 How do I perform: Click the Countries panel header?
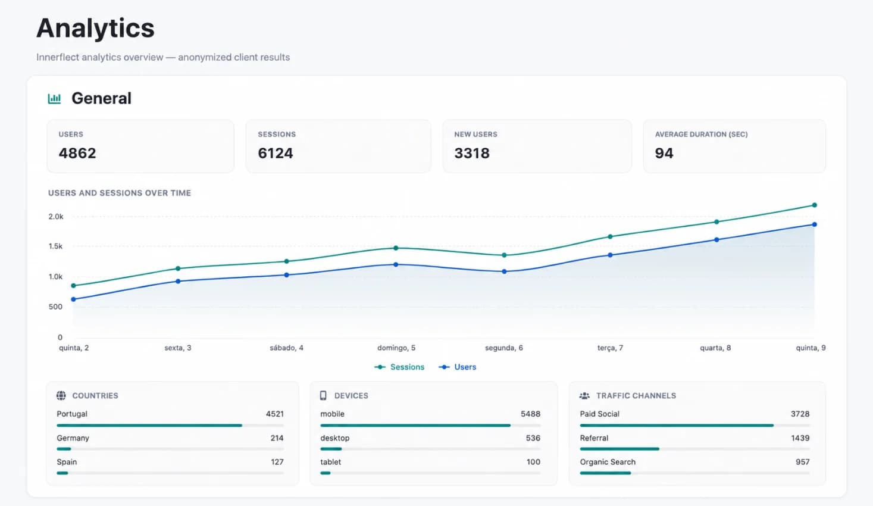pos(87,395)
